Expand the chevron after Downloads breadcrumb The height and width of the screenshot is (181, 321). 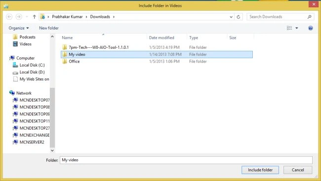pos(114,17)
